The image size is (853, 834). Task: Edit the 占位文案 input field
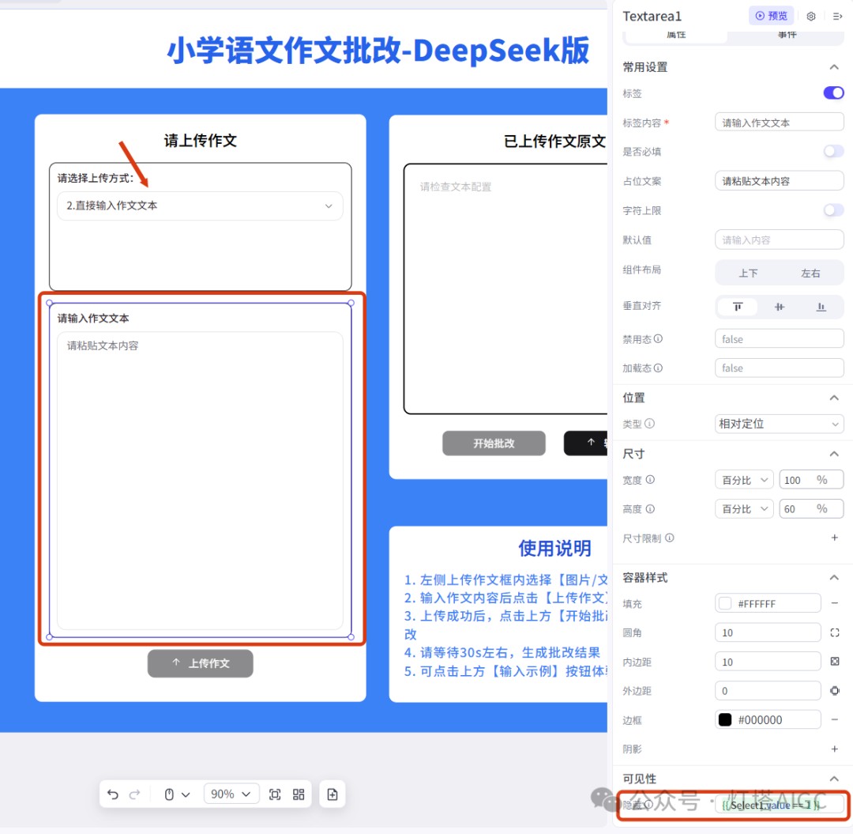pyautogui.click(x=779, y=181)
